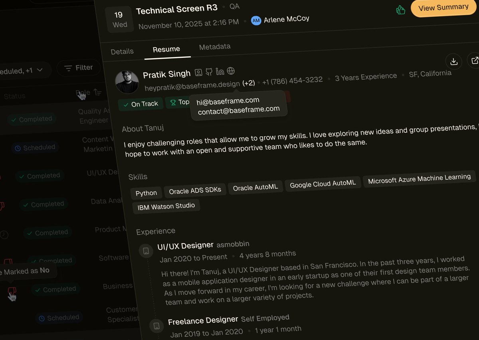Screen dimensions: 479x340
Task: Open the Metadata tab
Action: [215, 47]
